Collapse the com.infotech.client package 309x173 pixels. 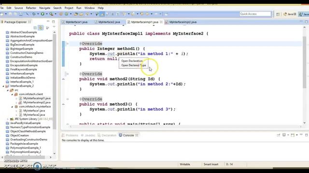(x=12, y=94)
